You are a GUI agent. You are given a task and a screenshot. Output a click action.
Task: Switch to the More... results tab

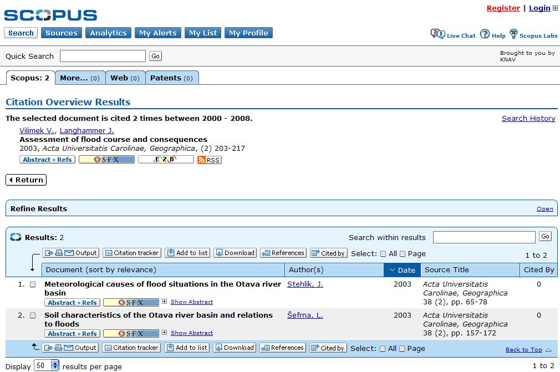(80, 78)
